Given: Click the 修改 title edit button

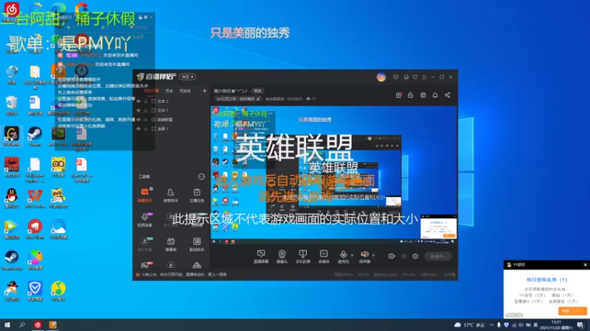Looking at the screenshot, I should (x=257, y=90).
